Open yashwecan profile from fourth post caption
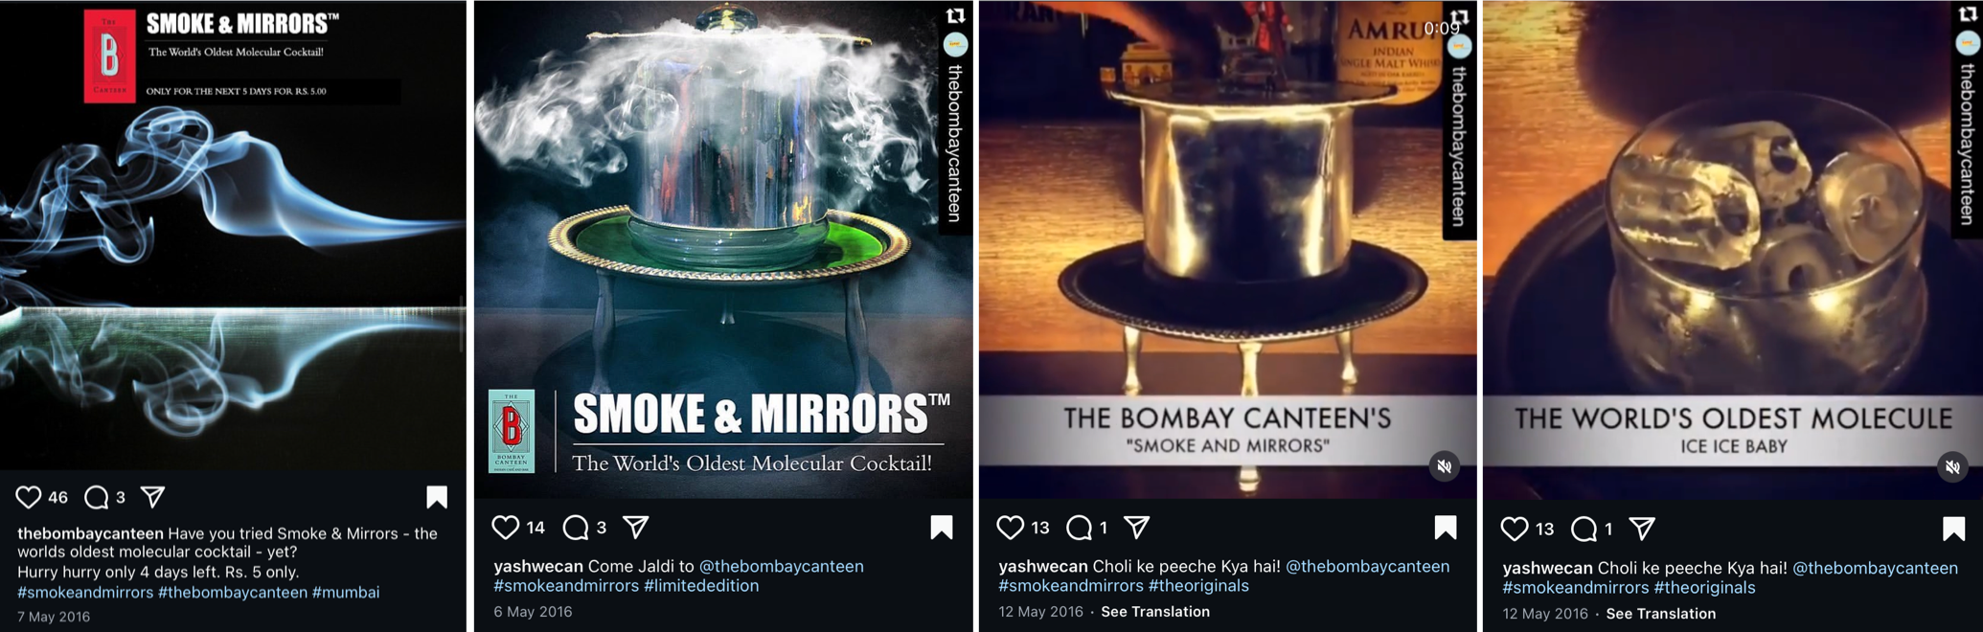This screenshot has height=632, width=1983. (x=1547, y=568)
